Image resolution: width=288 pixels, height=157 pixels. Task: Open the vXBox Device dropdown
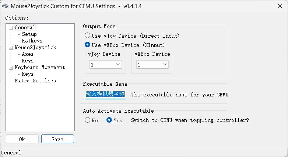pos(152,65)
